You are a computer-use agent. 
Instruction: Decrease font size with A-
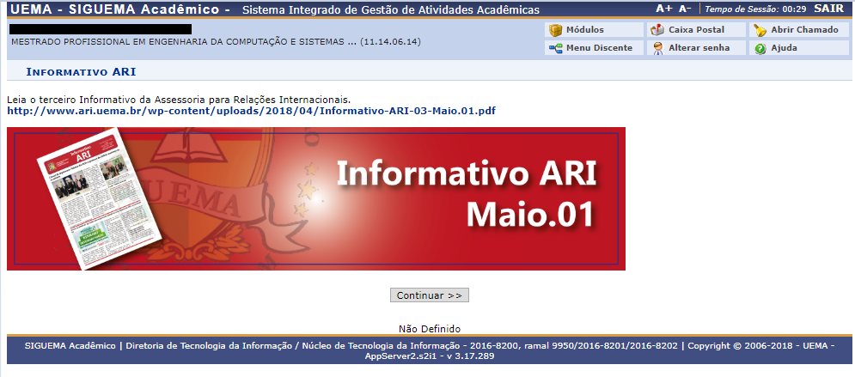coord(685,9)
